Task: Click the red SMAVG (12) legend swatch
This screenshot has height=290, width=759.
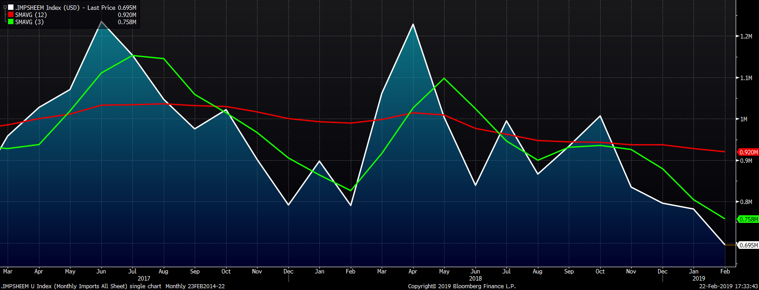Action: 11,15
